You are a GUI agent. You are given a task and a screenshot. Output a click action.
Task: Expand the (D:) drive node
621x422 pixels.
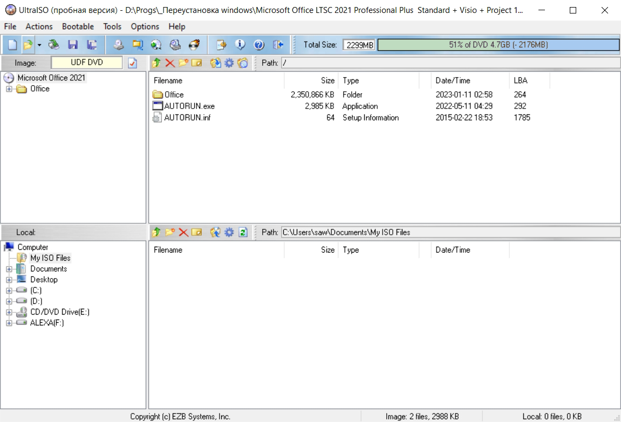click(9, 301)
